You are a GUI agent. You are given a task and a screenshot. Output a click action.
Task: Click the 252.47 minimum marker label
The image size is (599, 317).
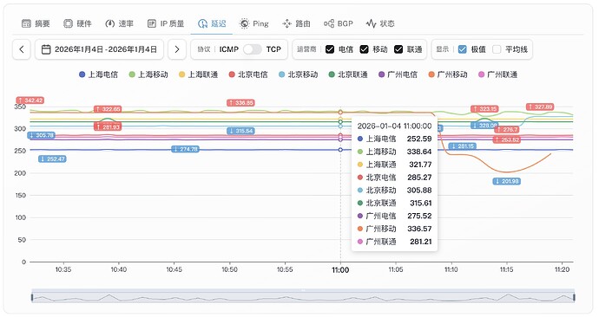(52, 158)
